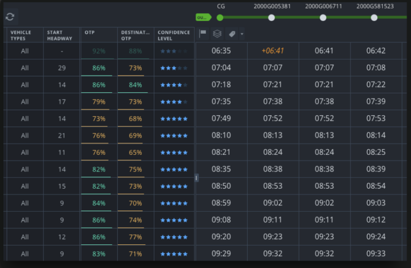Click the 77% destination OTP value
Image resolution: width=411 pixels, height=268 pixels.
click(x=135, y=237)
